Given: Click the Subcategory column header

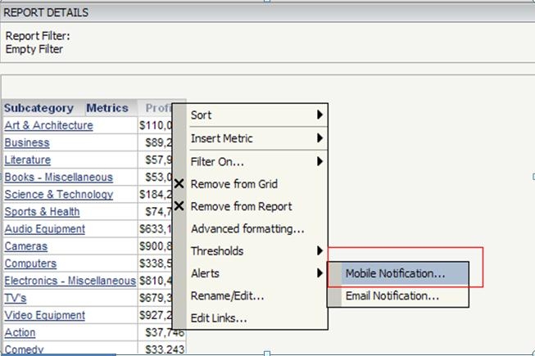Looking at the screenshot, I should pos(39,108).
